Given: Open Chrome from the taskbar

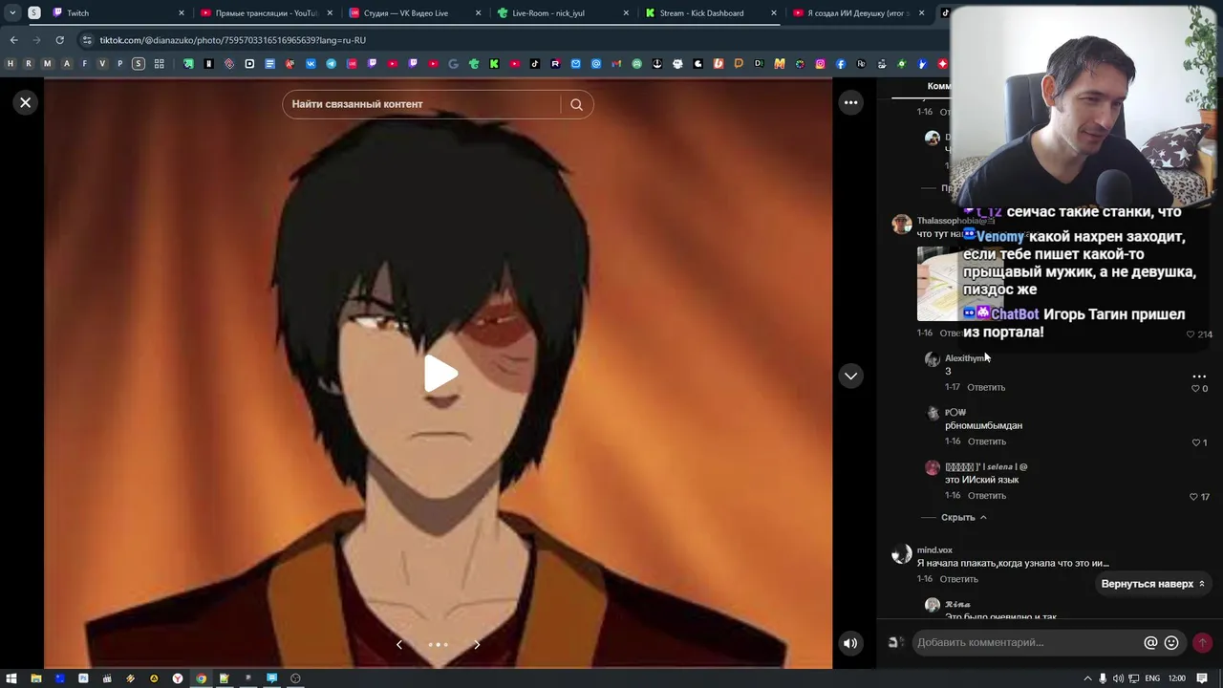Looking at the screenshot, I should pos(201,678).
